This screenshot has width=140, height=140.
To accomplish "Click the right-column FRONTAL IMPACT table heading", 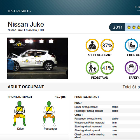I will [87, 97].
